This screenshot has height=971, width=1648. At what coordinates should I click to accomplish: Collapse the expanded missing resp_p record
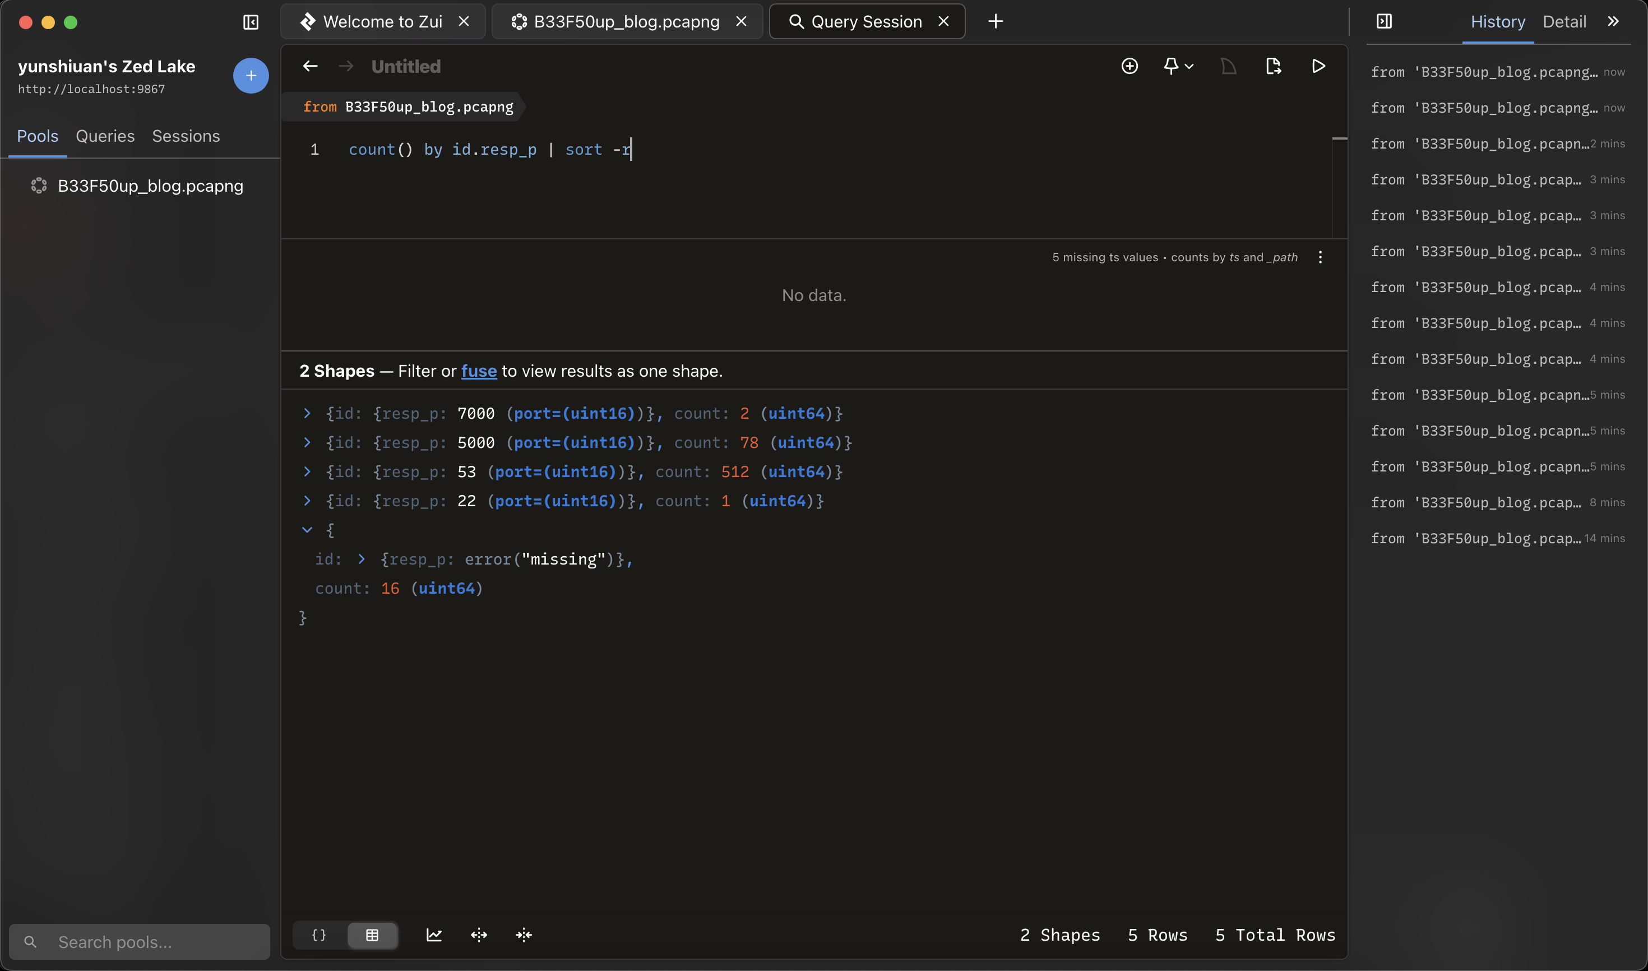(307, 530)
